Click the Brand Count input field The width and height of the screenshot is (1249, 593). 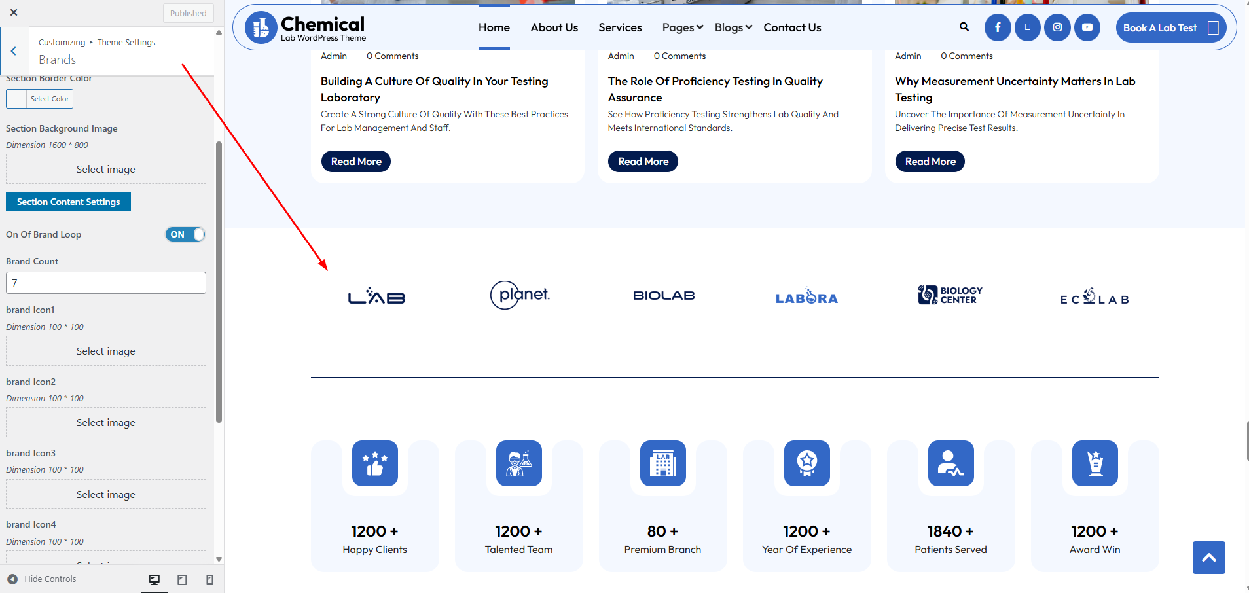[106, 283]
